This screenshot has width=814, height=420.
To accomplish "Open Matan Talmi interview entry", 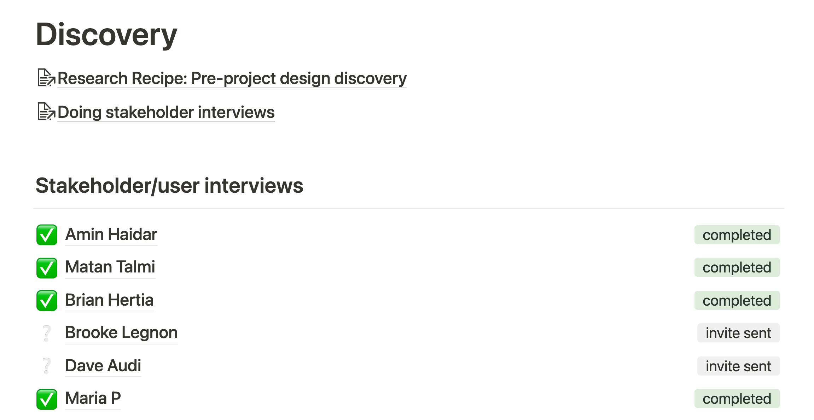I will coord(110,267).
